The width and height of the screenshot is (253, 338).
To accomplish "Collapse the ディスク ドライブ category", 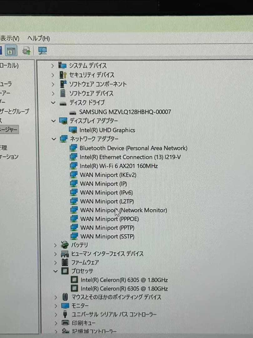I will pyautogui.click(x=53, y=103).
